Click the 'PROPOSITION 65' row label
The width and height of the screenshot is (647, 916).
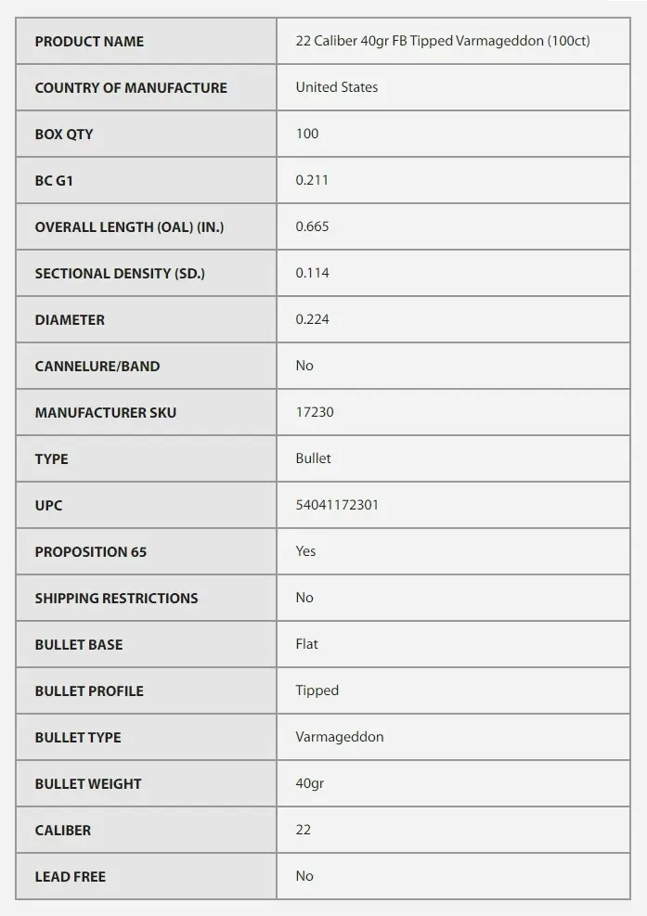(x=91, y=551)
